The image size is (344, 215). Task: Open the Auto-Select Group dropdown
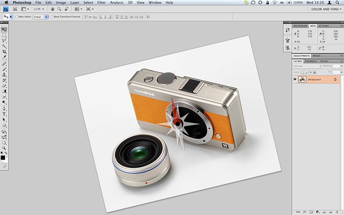(x=40, y=17)
